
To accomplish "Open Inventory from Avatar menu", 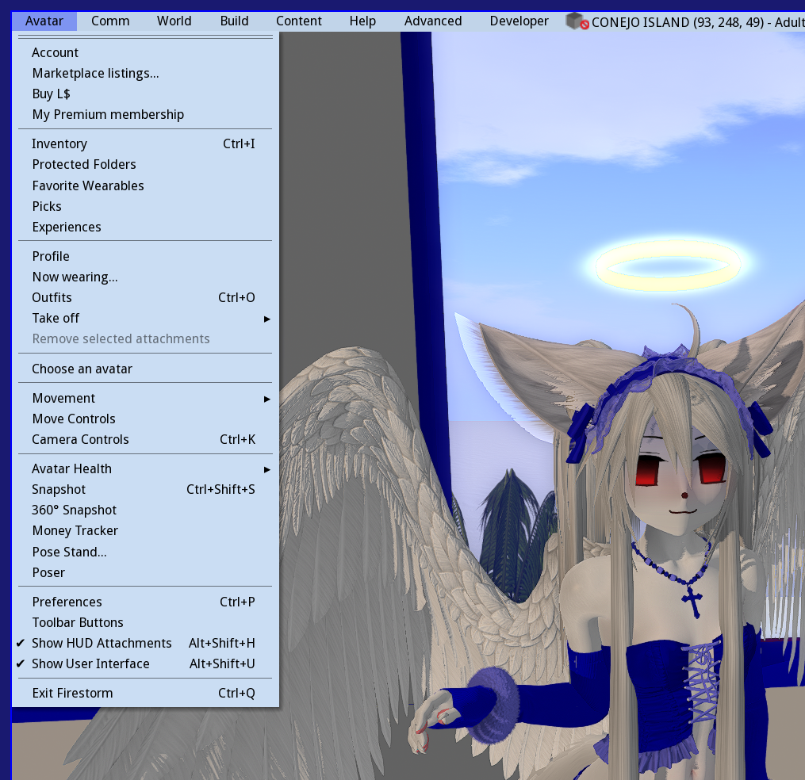I will 145,143.
